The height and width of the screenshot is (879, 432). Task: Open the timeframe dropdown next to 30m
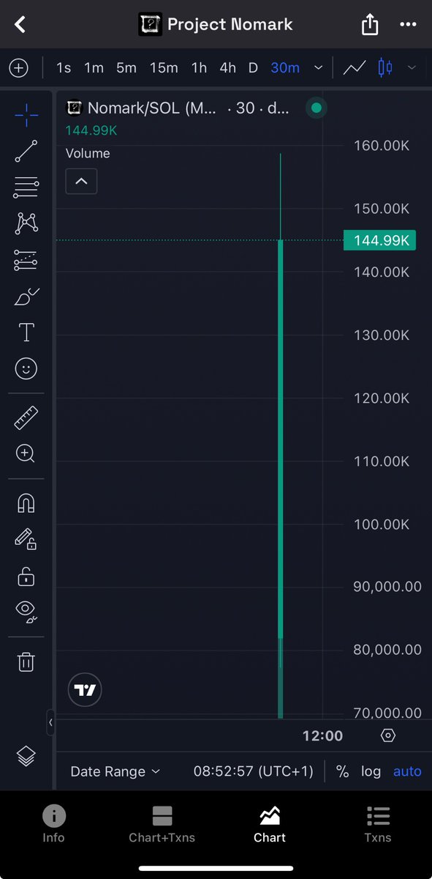[x=319, y=67]
